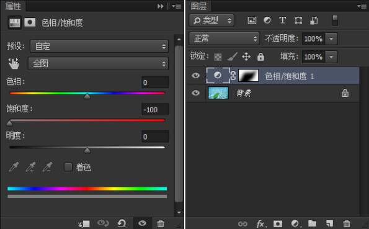Click the 饱和度 slider handle
Screen dimensions: 369x229
click(x=9, y=123)
